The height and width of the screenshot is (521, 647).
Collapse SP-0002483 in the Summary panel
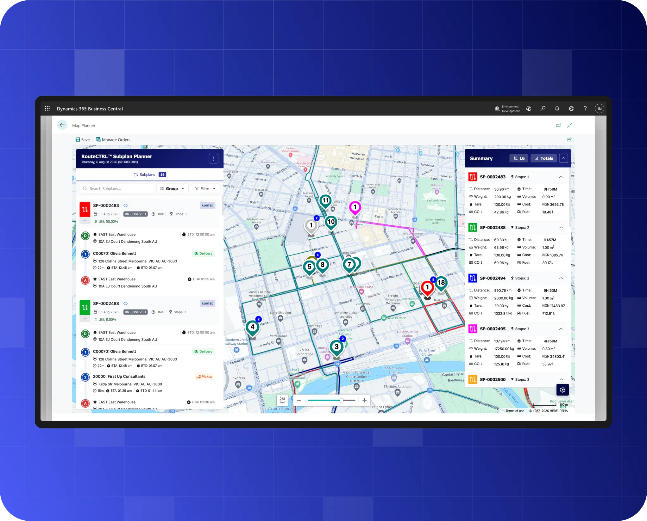(561, 177)
